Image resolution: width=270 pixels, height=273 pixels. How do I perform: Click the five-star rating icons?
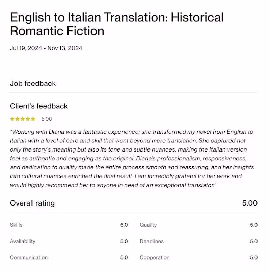coord(23,119)
